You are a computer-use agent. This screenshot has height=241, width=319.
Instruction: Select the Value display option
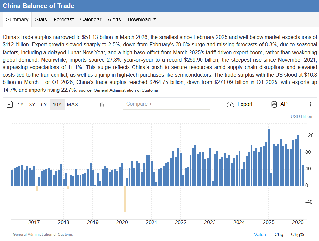click(260, 235)
